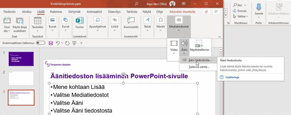Screen dimensions: 291x115
Task: Click the editor scroll up arrow
Action: click(221, 49)
